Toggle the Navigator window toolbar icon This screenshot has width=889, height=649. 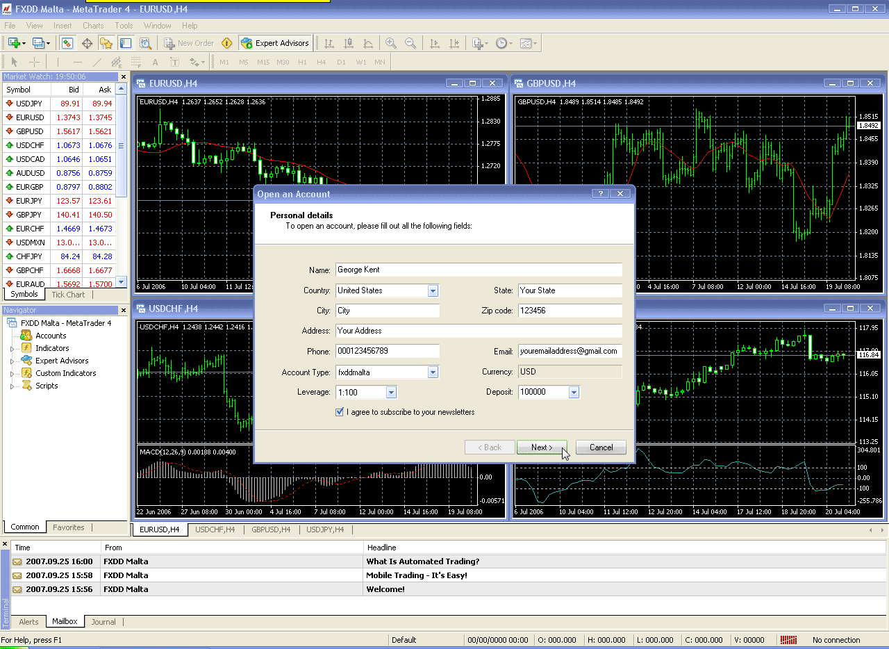[x=106, y=43]
